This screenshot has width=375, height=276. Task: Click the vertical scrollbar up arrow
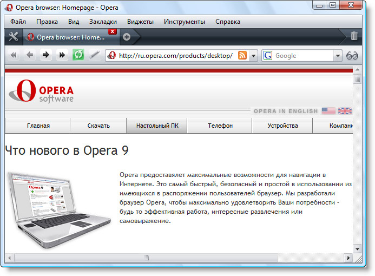(357, 70)
